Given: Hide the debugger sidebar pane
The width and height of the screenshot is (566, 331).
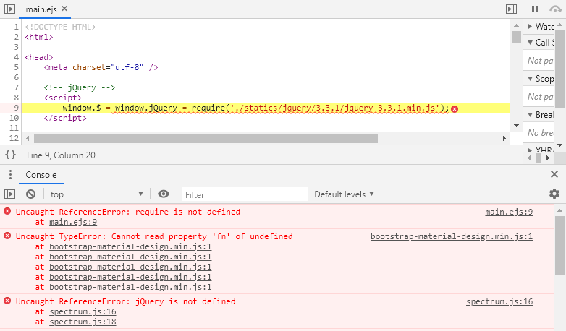Looking at the screenshot, I should [511, 9].
